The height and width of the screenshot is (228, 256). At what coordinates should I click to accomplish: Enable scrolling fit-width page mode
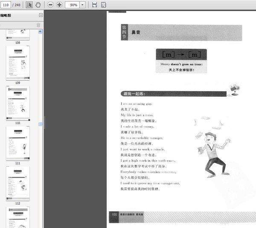pyautogui.click(x=95, y=5)
